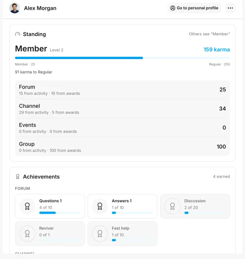
Task: Click the Standing gauge icon
Action: [x=18, y=34]
